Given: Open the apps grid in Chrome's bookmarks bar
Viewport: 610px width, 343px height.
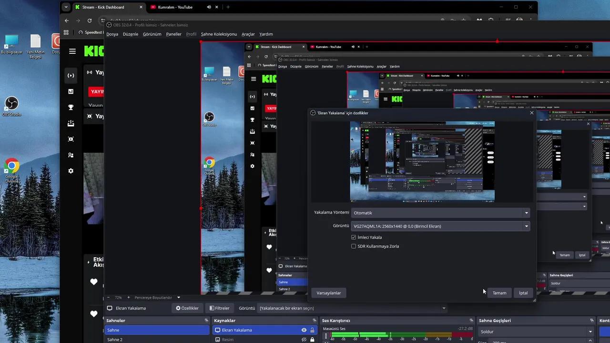Looking at the screenshot, I should tap(66, 32).
